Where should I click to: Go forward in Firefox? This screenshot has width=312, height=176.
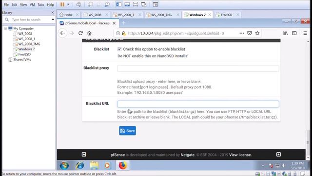click(x=72, y=33)
